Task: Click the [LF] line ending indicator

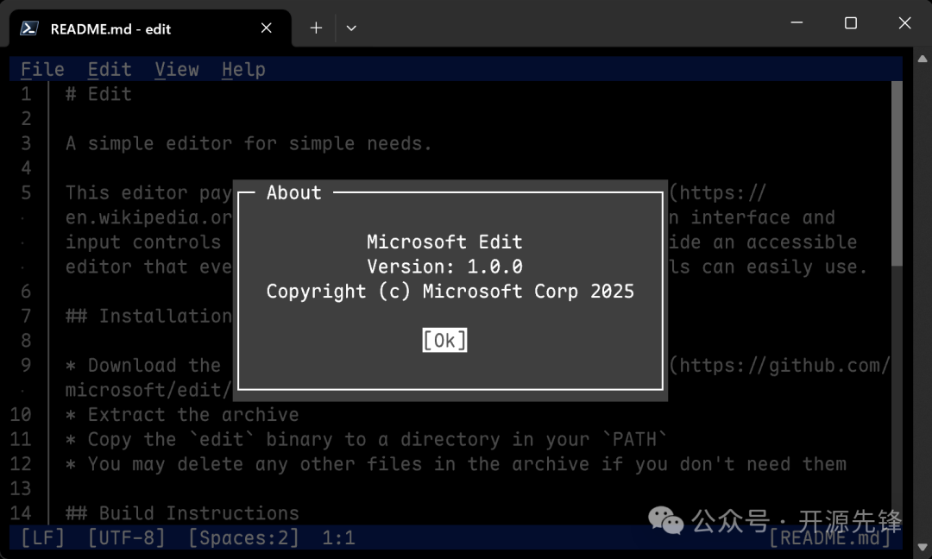Action: pyautogui.click(x=42, y=537)
